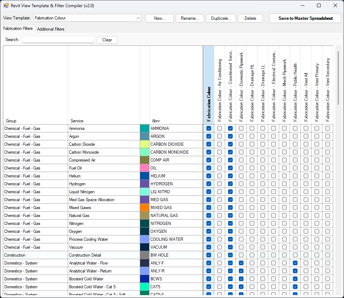Click the Ammonia teal color swatch
Viewport: 344px width, 298px height.
coord(144,128)
